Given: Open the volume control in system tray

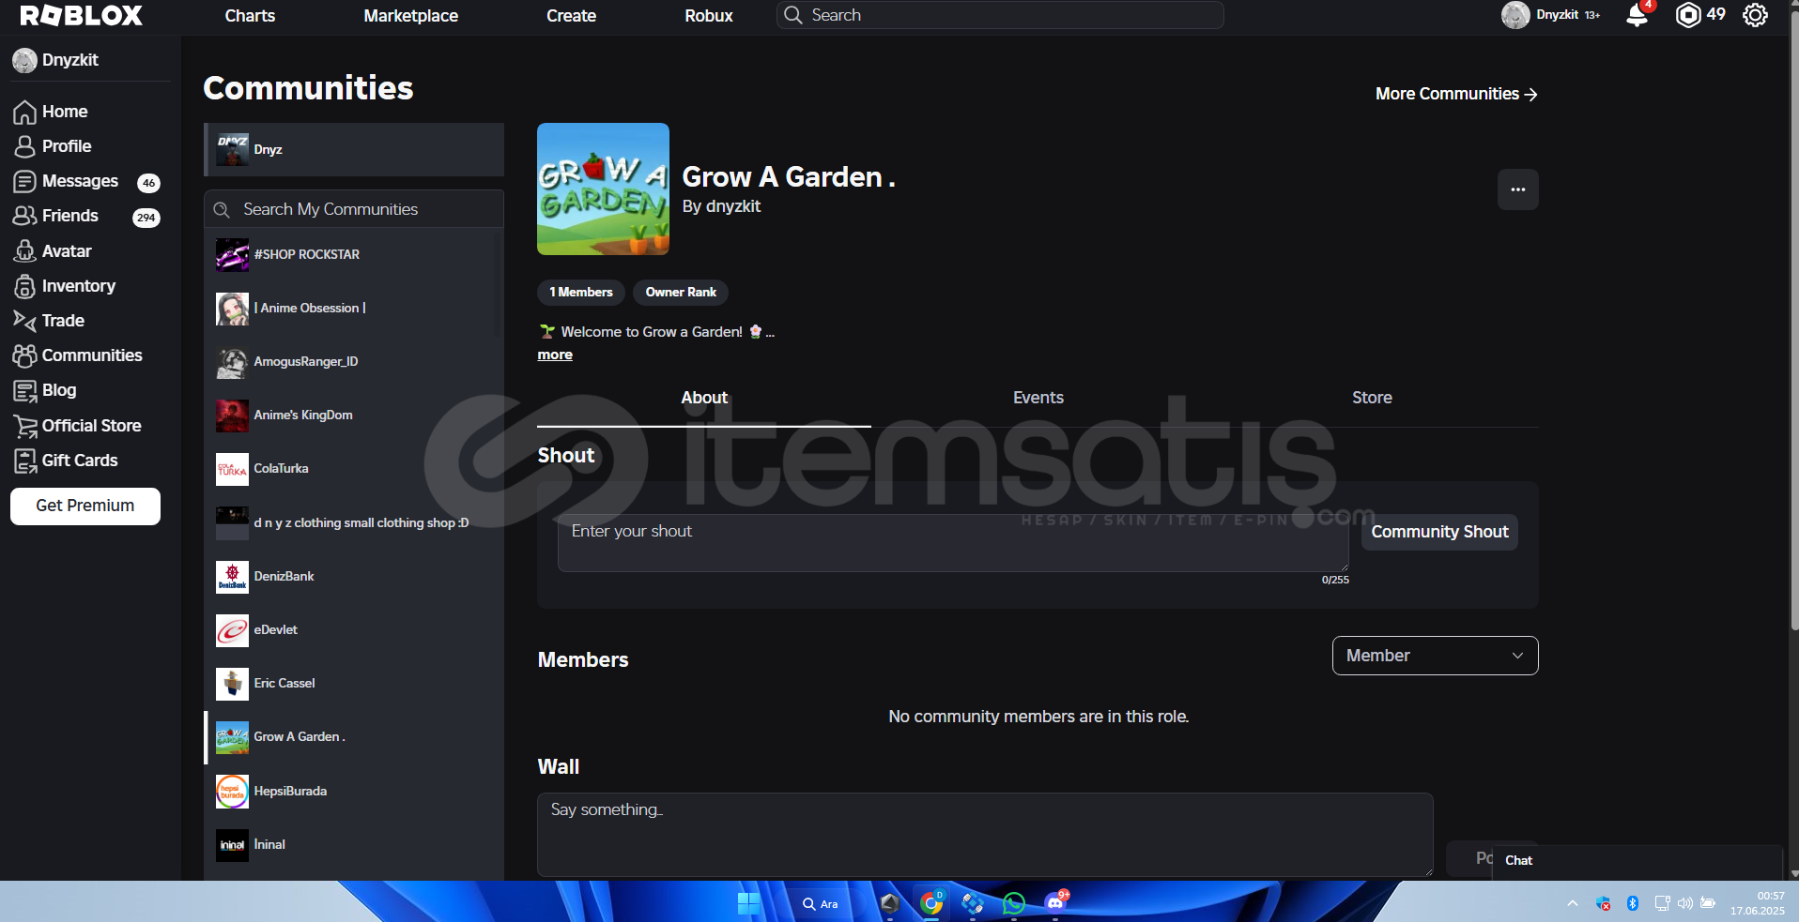Looking at the screenshot, I should click(x=1684, y=903).
